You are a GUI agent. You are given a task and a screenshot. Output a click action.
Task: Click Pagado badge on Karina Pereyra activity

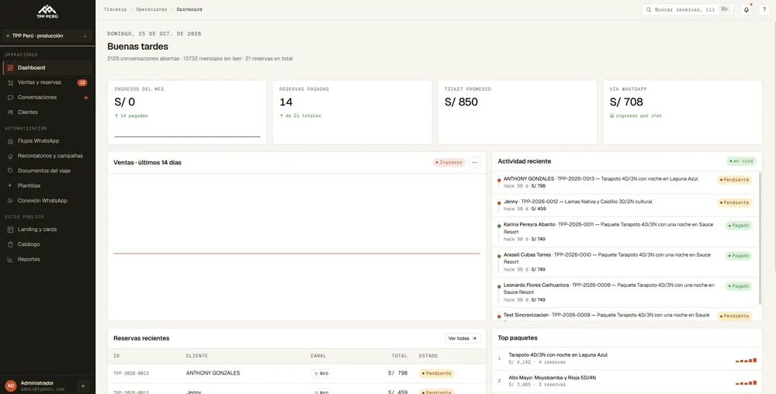click(x=739, y=226)
